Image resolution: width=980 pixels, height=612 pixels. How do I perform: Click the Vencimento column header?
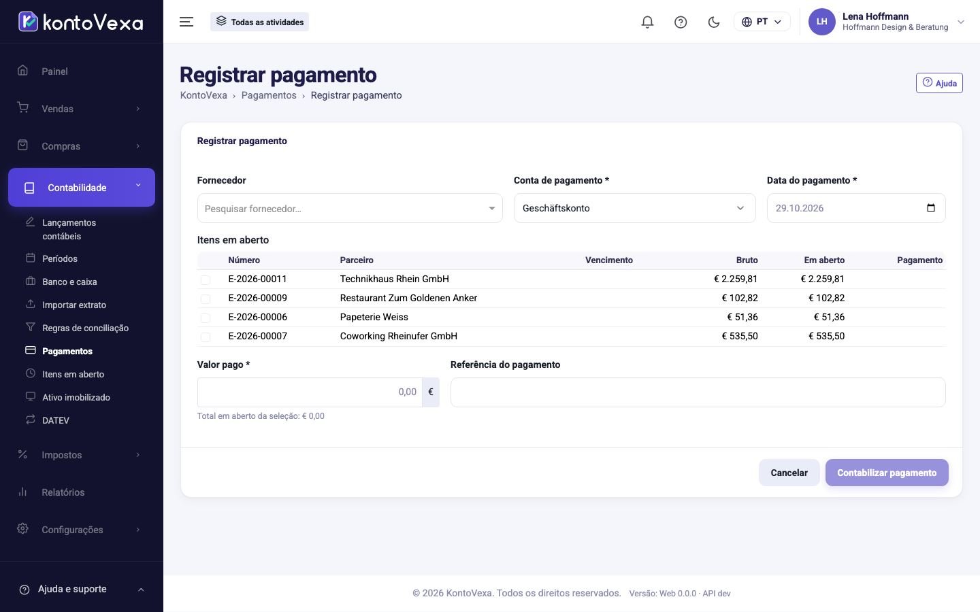point(609,260)
